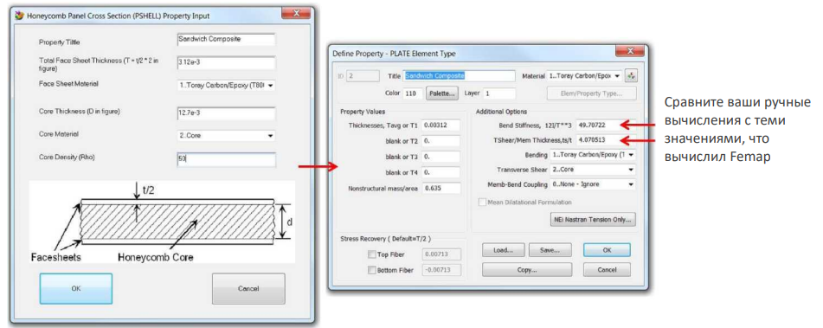Click the Nonstructural mass/area field
Viewport: 823px width, 328px height.
440,188
